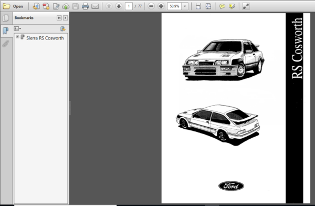The height and width of the screenshot is (206, 315).
Task: Go to next page arrow
Action: (x=119, y=6)
